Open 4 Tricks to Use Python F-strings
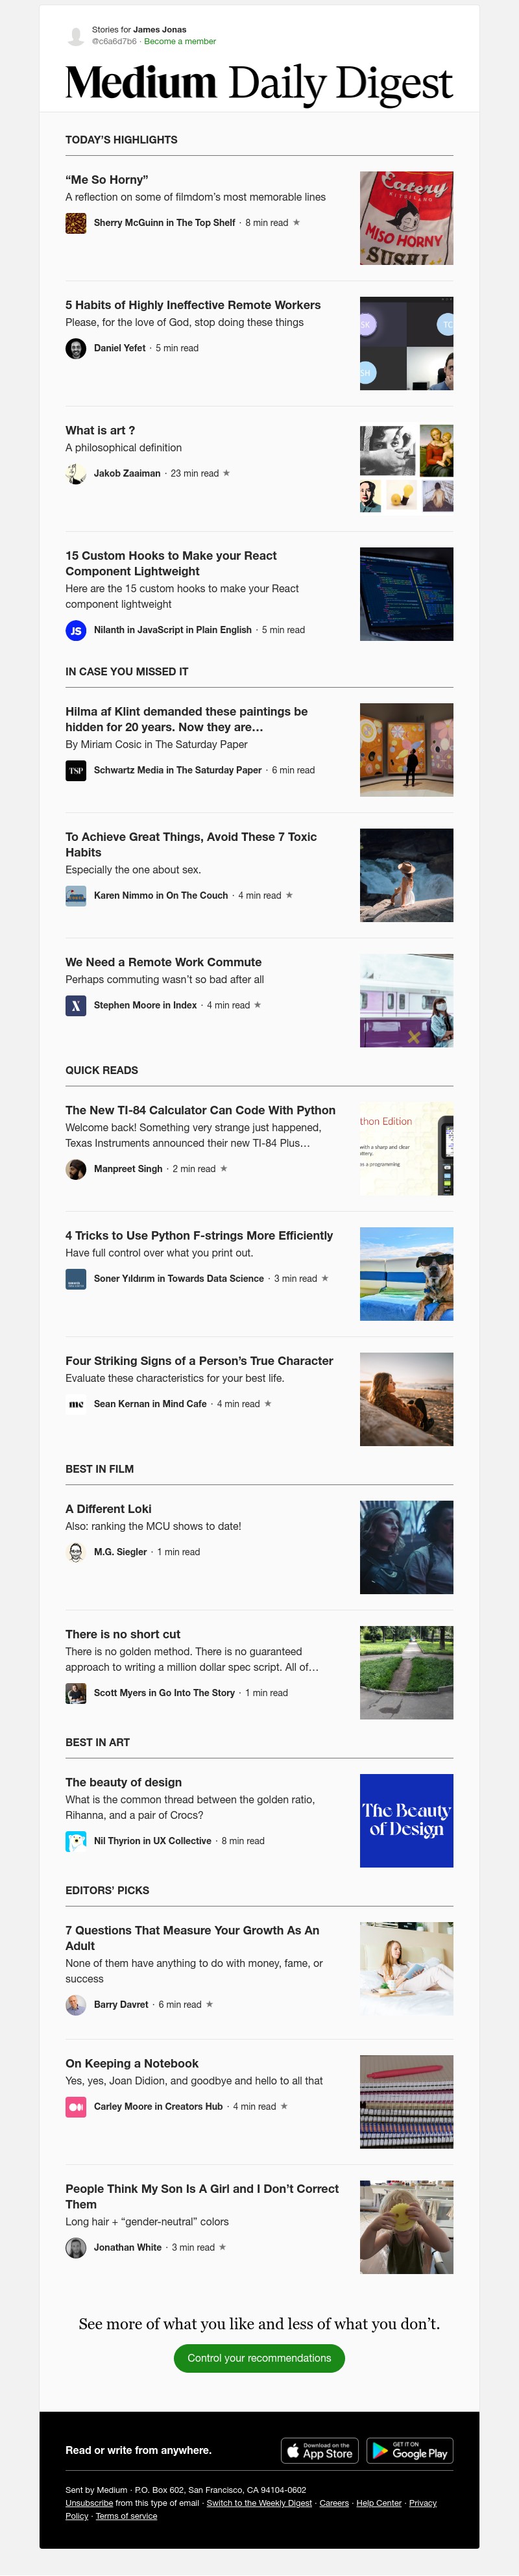 [x=199, y=1235]
